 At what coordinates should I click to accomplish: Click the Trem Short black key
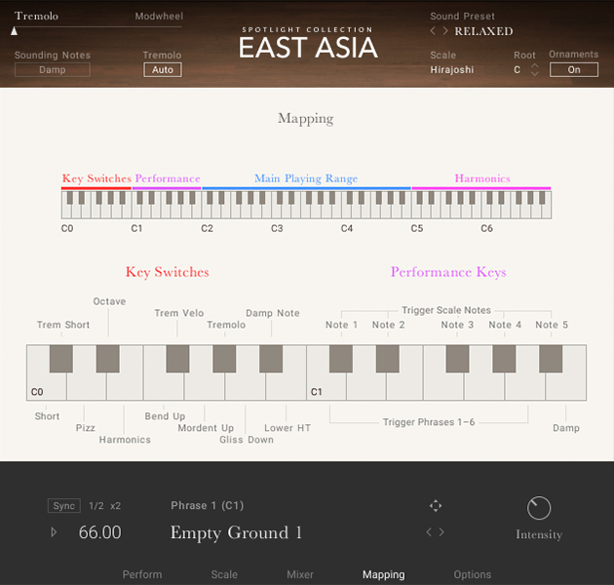61,359
